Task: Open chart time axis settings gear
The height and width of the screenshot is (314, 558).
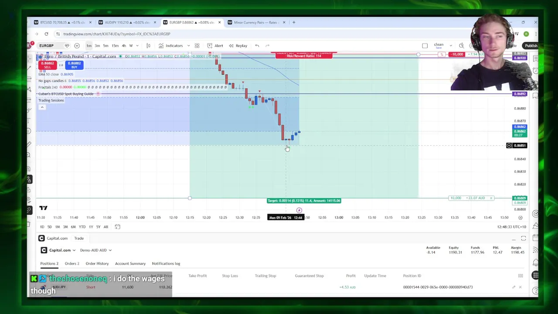Action: click(520, 217)
